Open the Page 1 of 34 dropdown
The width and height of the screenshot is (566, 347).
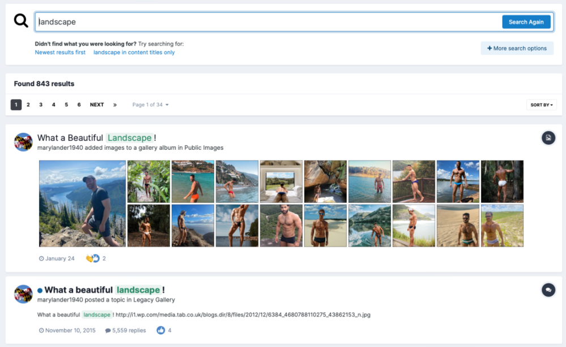click(x=150, y=105)
